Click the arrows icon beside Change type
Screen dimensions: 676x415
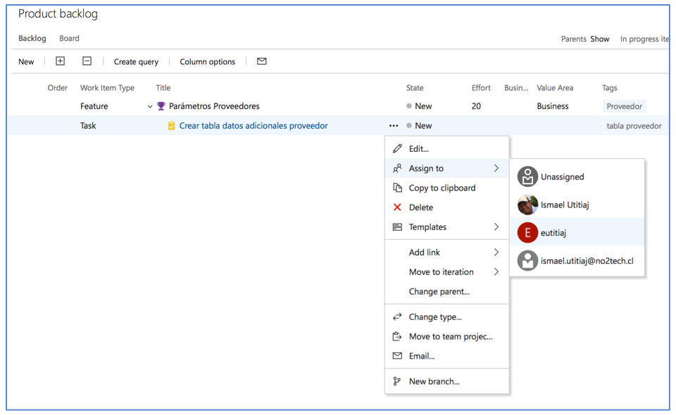point(397,317)
